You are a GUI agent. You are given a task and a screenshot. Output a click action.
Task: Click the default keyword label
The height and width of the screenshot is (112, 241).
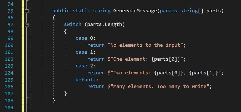click(x=86, y=80)
